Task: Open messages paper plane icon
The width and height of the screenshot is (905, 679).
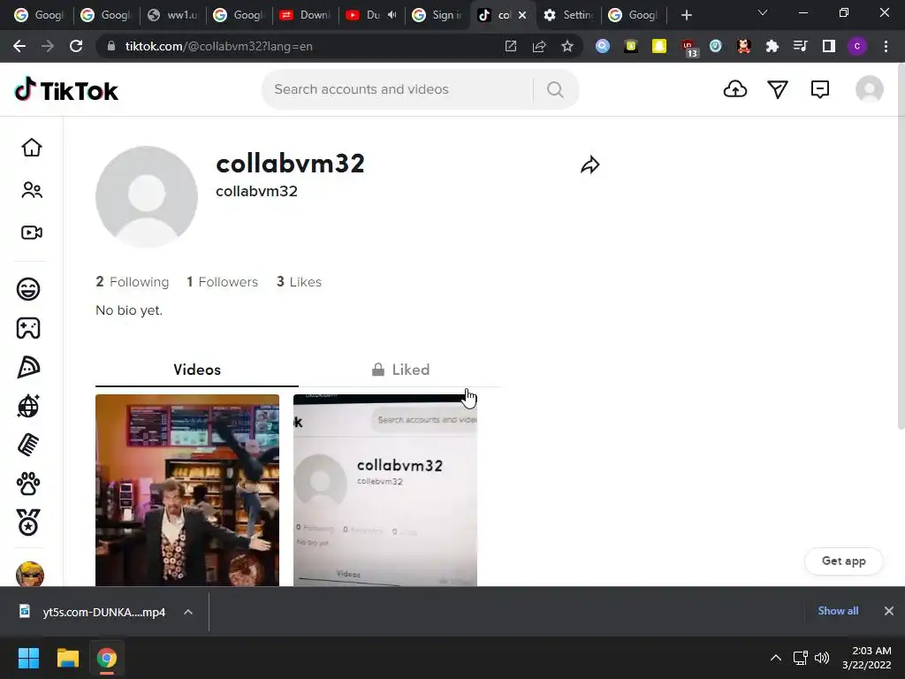Action: (x=778, y=89)
